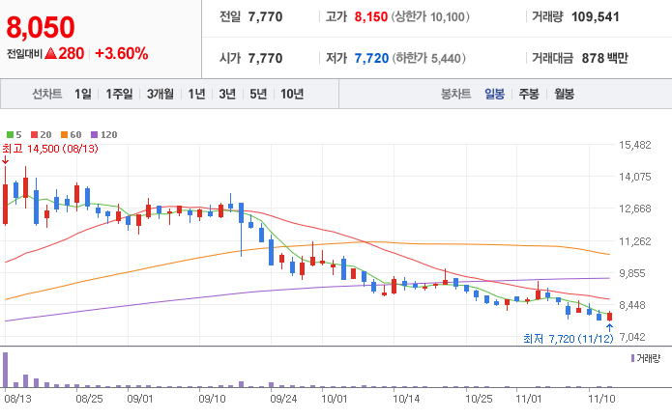The height and width of the screenshot is (418, 672).
Task: Open the 월봉 candlestick chart
Action: 564,94
